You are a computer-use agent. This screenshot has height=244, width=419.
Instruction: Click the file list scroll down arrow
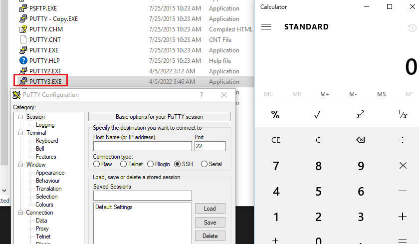4,191
